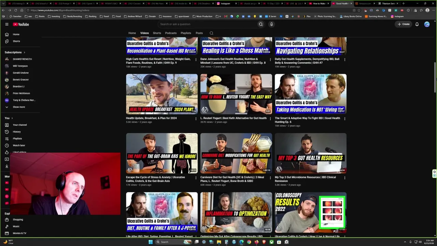Play the L. Reuteri Yogurt Easy Way thumbnail
Viewport: 437px width, 246px height.
(x=236, y=94)
